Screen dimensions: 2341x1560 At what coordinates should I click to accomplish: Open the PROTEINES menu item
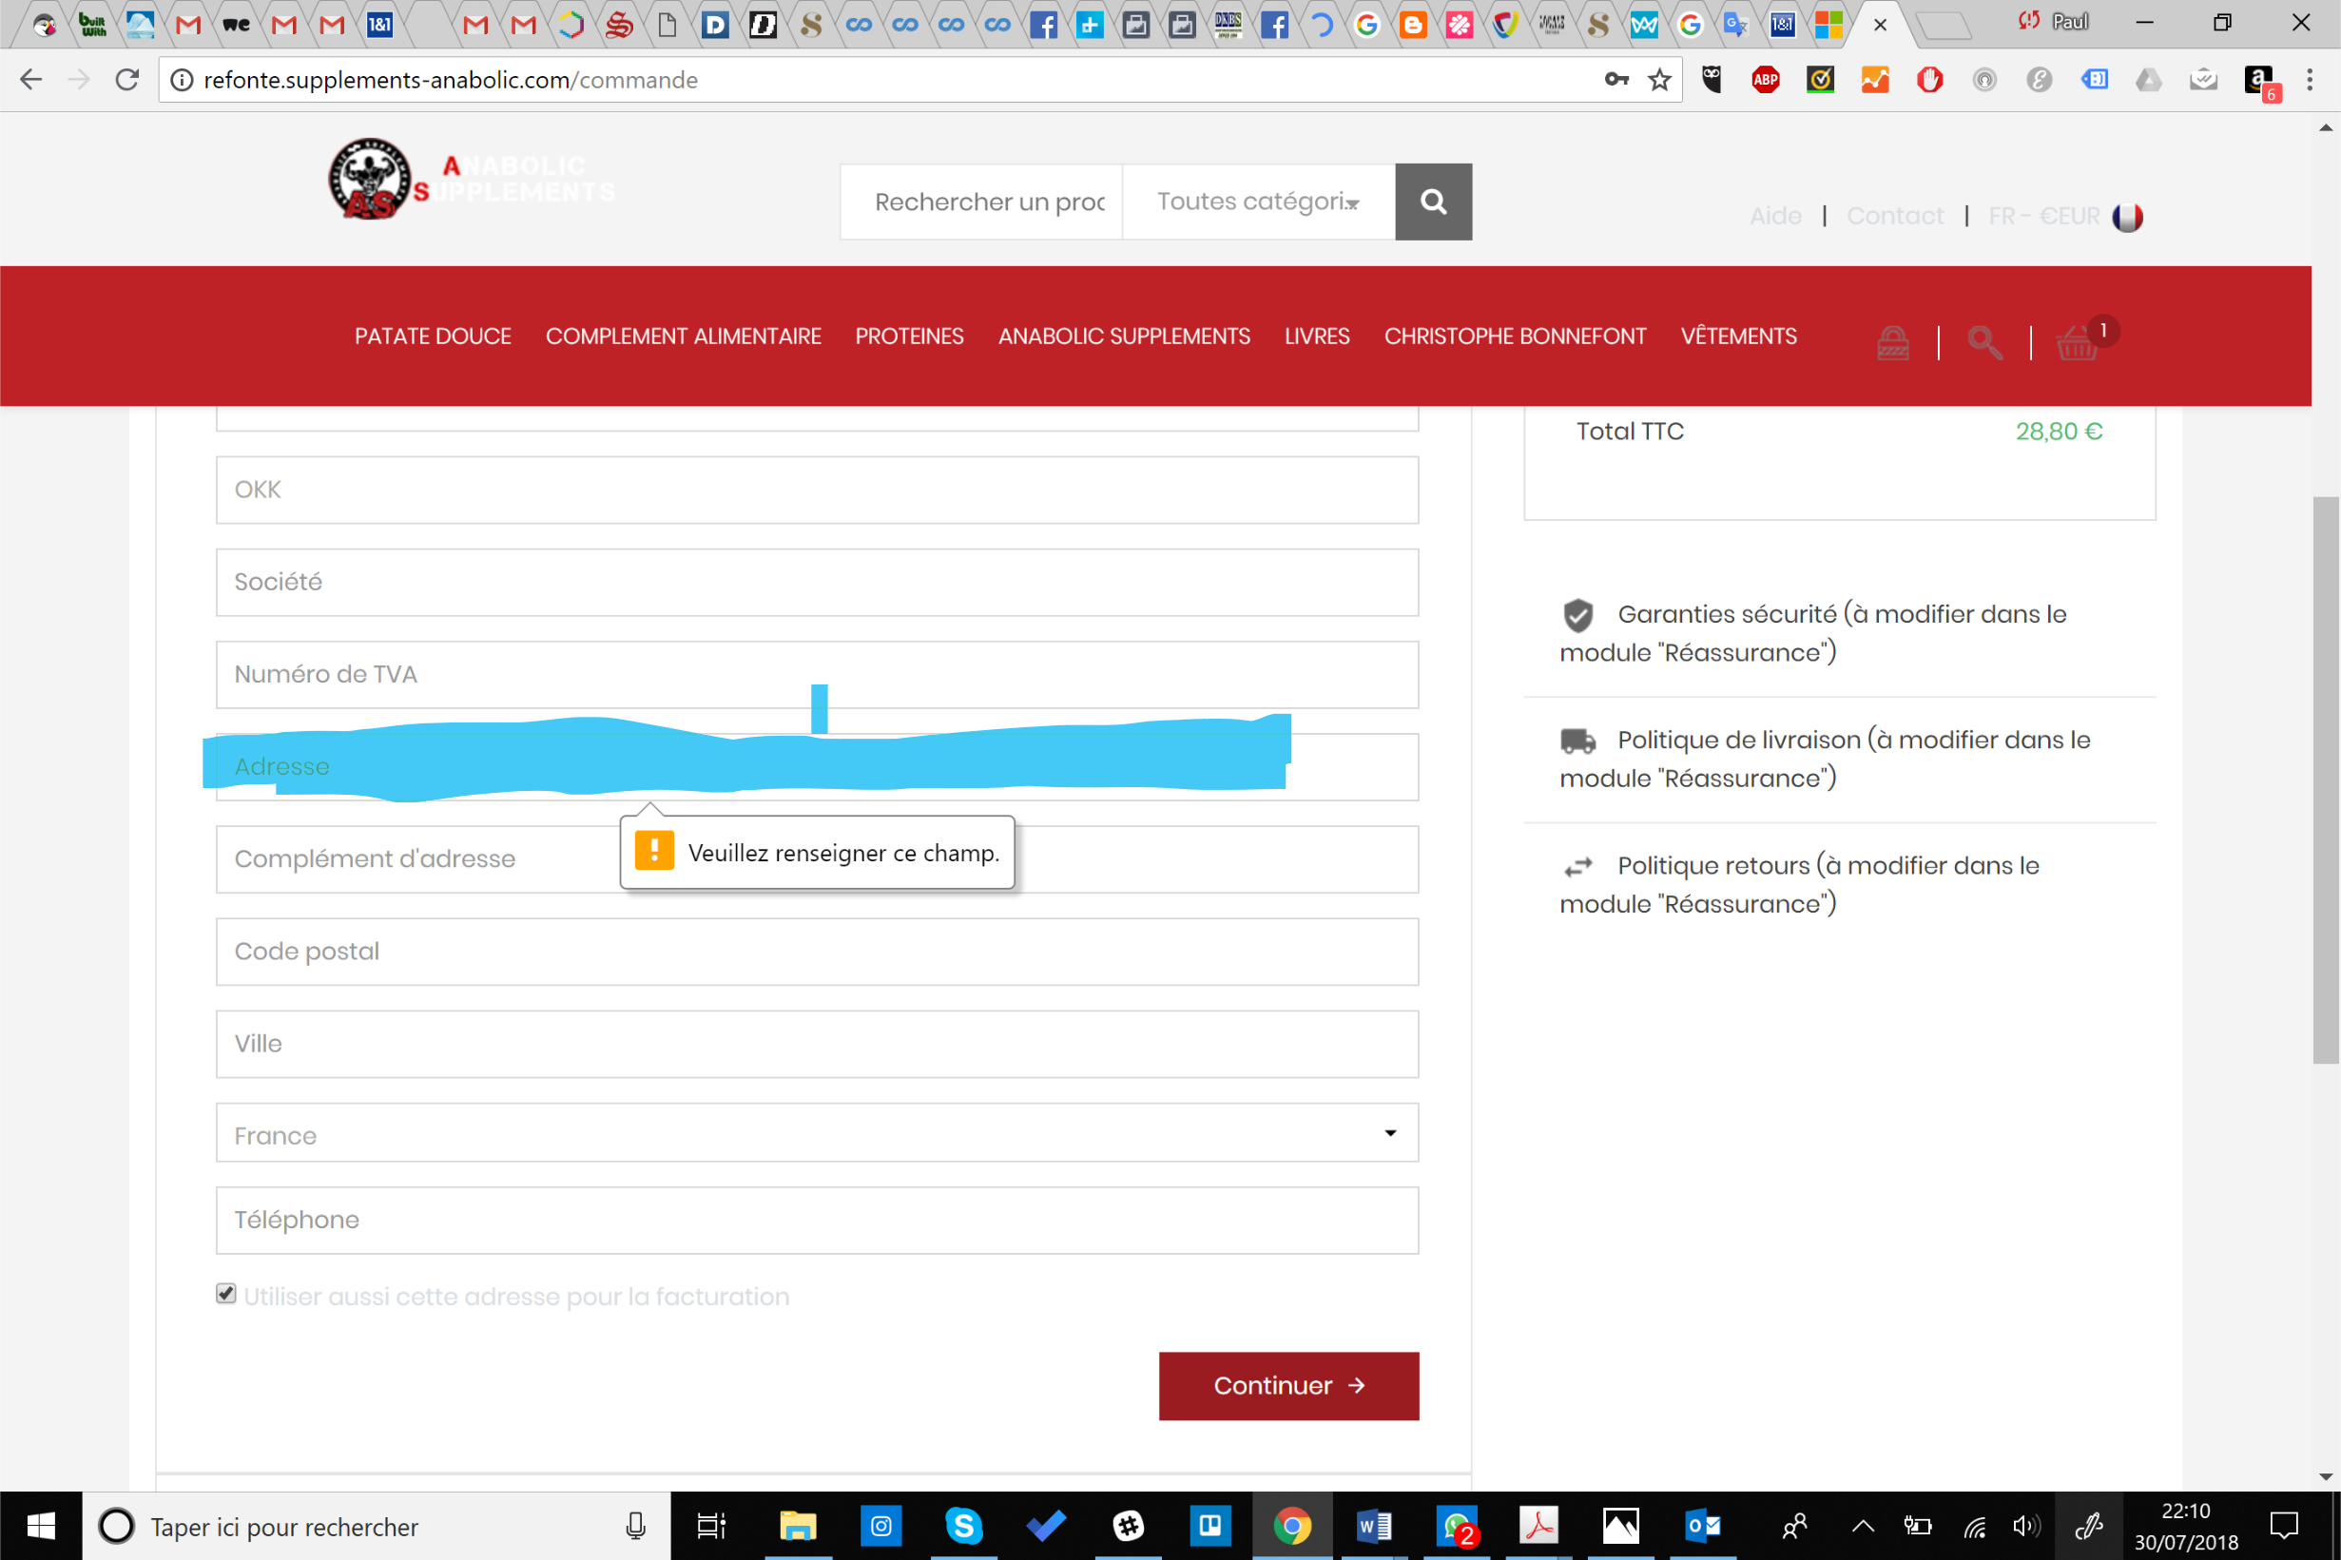pyautogui.click(x=908, y=337)
